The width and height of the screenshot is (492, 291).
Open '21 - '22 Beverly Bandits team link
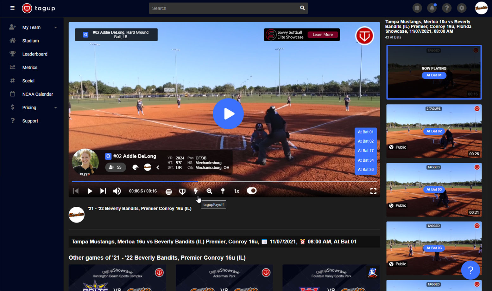(139, 209)
